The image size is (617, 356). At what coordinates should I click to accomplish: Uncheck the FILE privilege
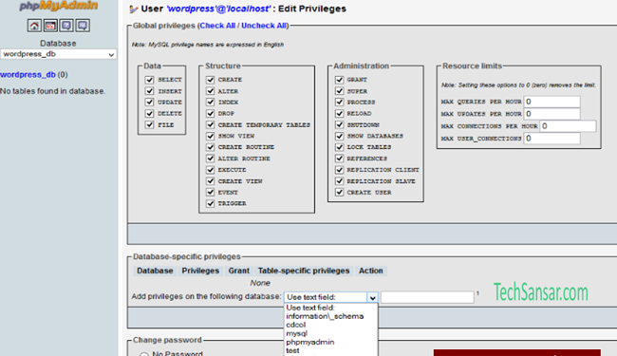tap(150, 124)
